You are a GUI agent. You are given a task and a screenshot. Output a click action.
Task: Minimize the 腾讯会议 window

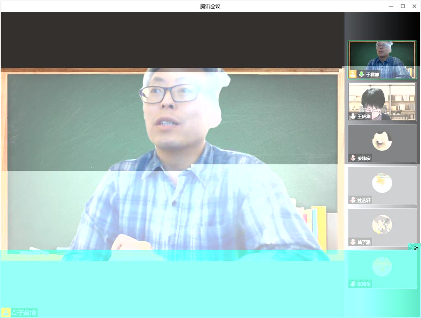[x=391, y=6]
